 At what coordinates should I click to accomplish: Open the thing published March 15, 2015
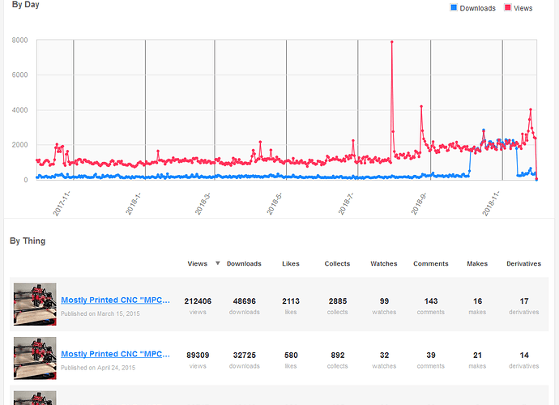(x=115, y=300)
